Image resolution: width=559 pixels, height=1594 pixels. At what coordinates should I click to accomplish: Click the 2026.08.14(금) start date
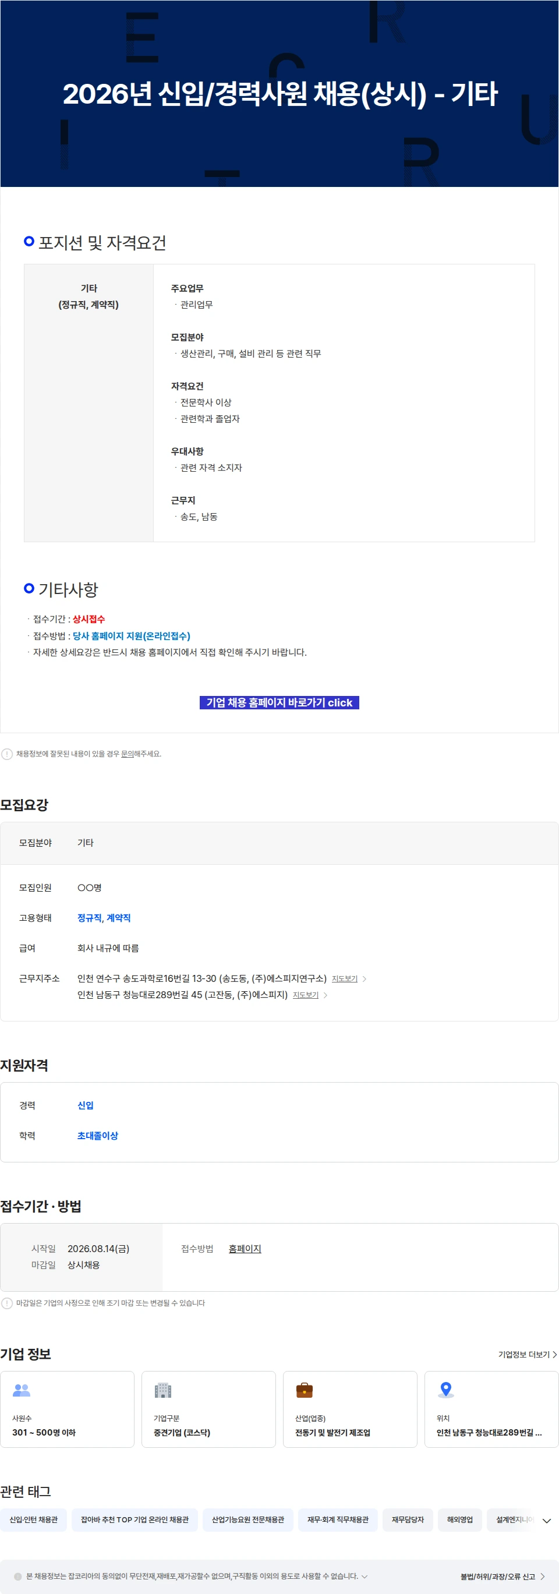coord(98,1248)
